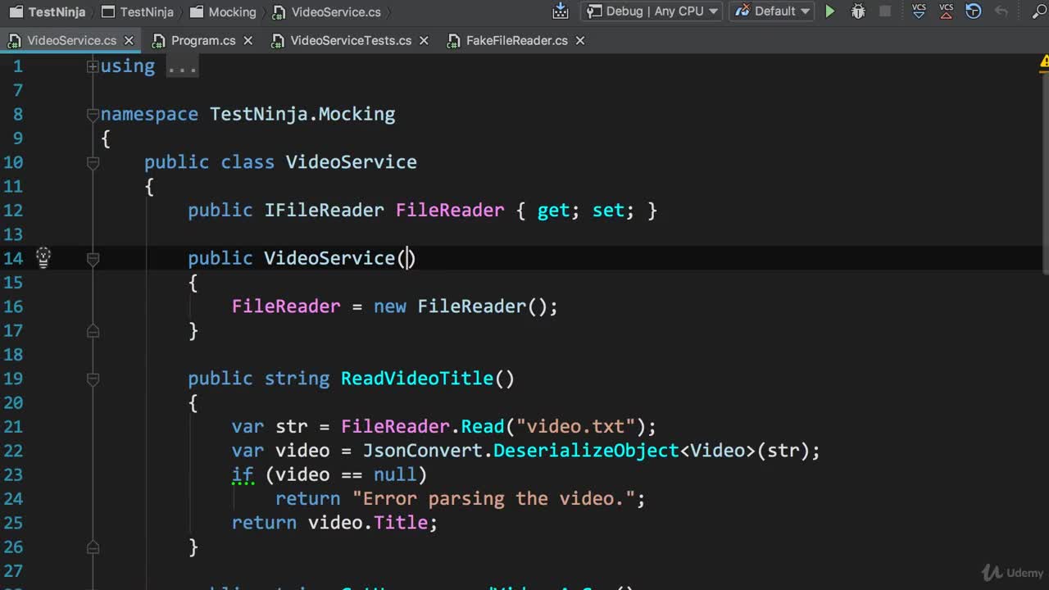Screen dimensions: 1049x590
Task: Open the local history clock icon
Action: [974, 11]
